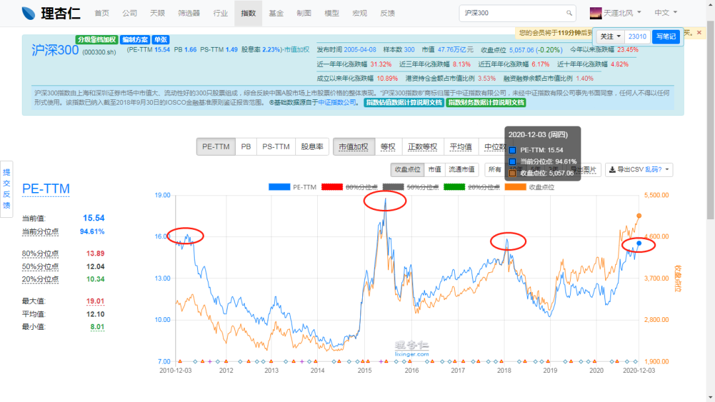Click the search magnifier icon
This screenshot has width=715, height=402.
coord(569,13)
